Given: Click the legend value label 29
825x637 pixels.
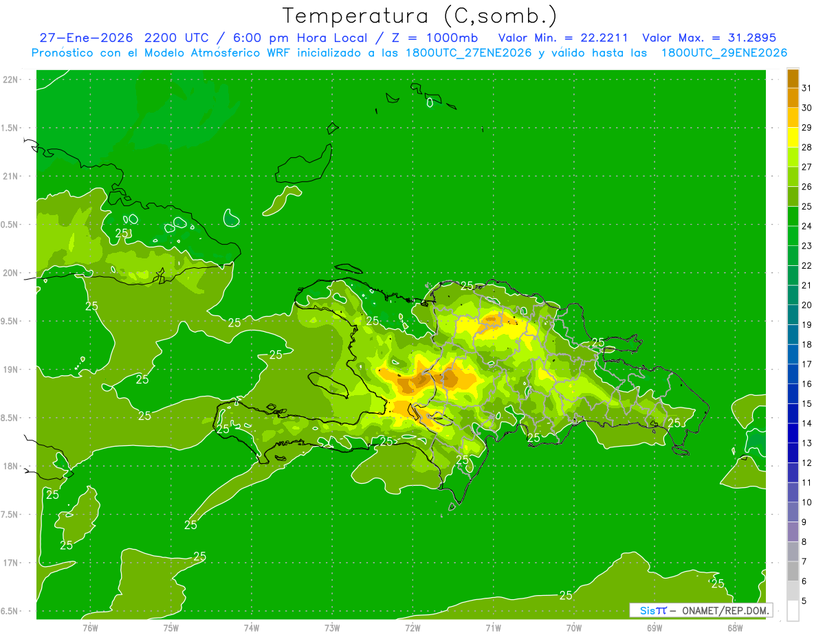Looking at the screenshot, I should pyautogui.click(x=807, y=128).
